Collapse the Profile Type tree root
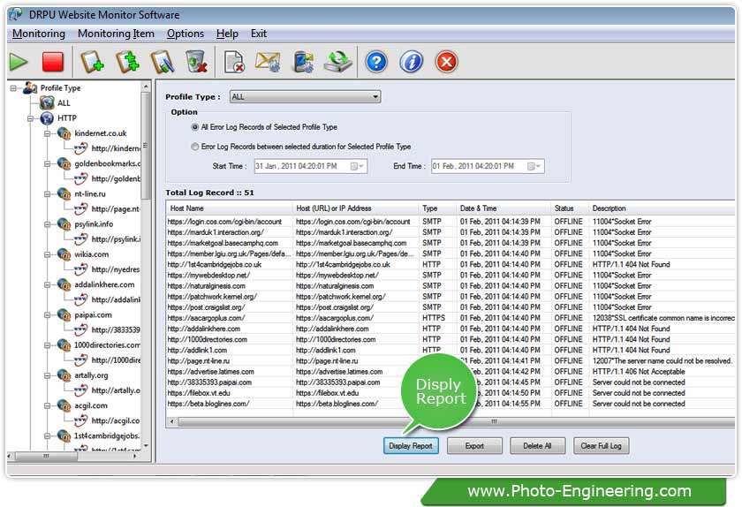 tap(13, 88)
